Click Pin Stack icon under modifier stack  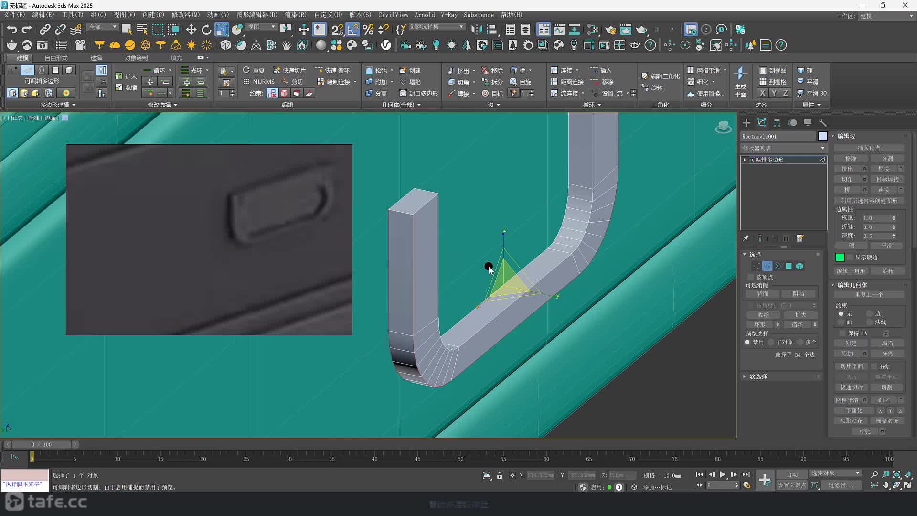[x=746, y=238]
